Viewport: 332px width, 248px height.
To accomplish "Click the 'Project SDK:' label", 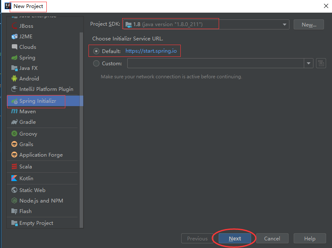I will [105, 24].
